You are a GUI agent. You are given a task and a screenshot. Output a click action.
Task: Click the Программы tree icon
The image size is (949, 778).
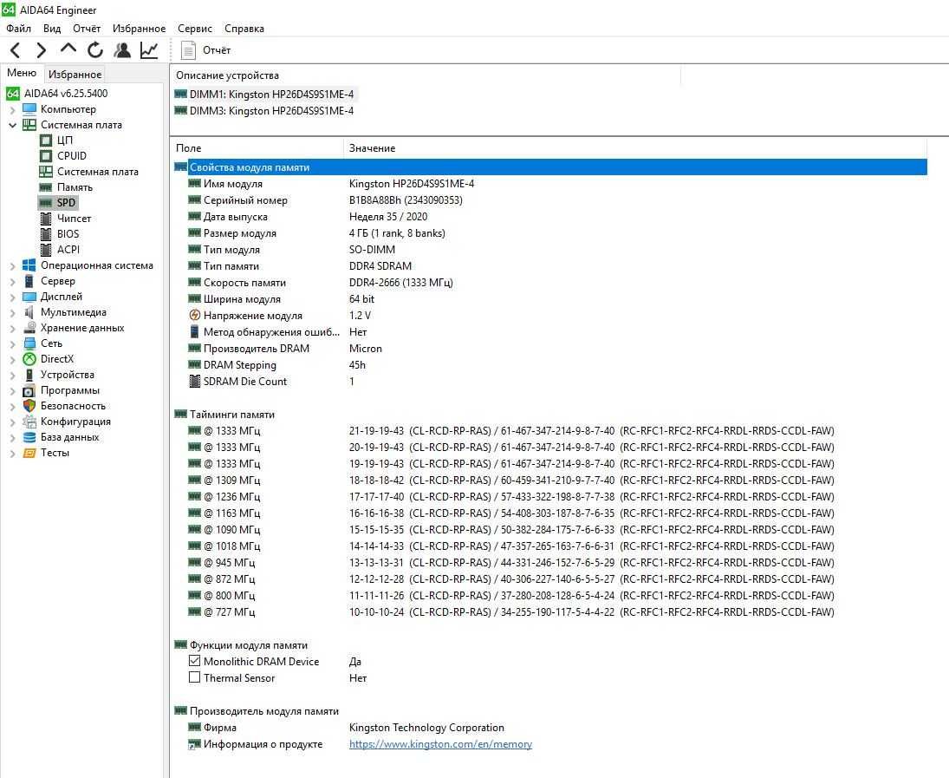(x=29, y=391)
